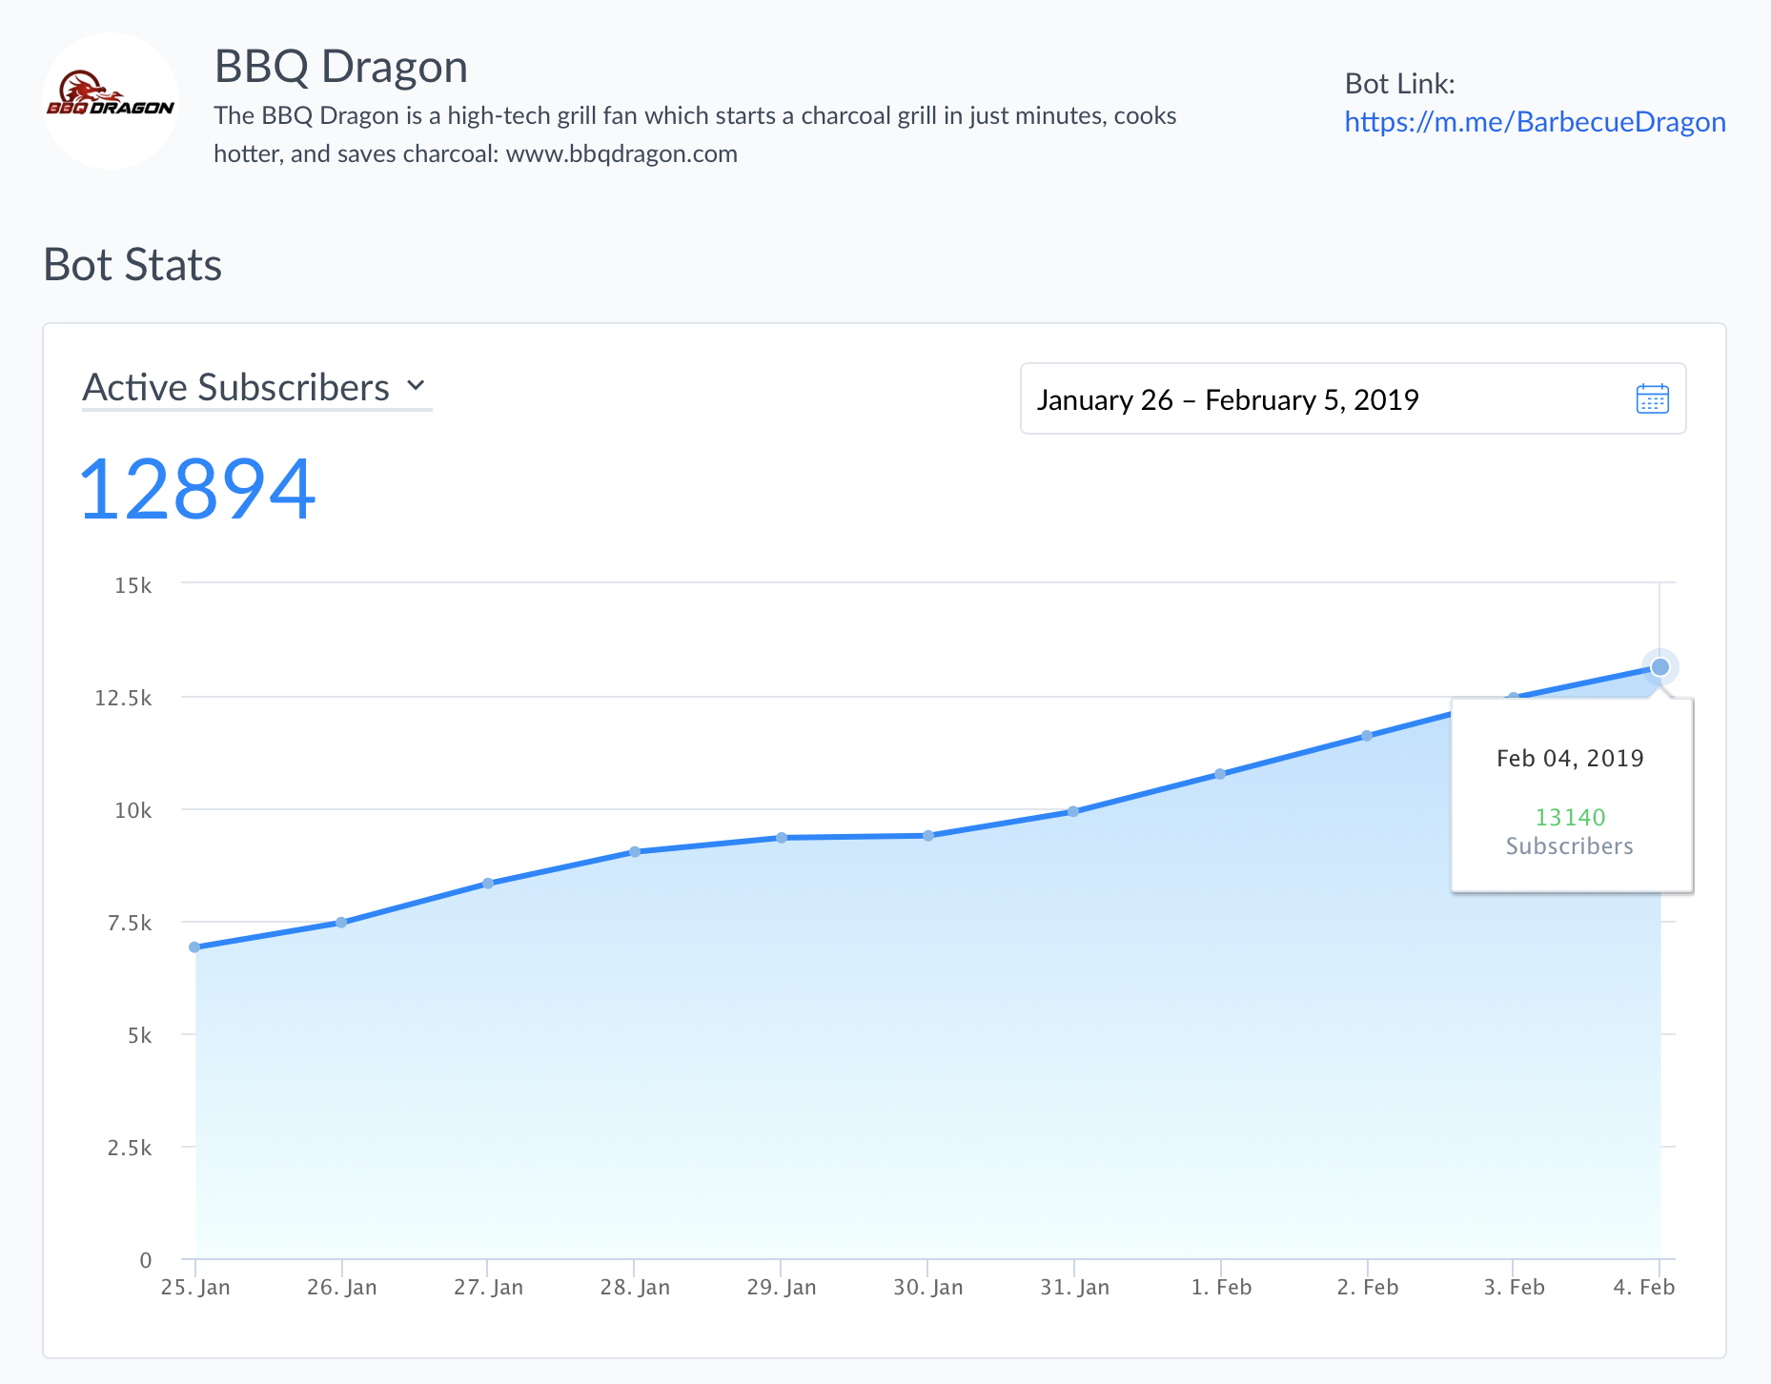
Task: Select the 27. Jan chart data point
Action: tap(488, 883)
